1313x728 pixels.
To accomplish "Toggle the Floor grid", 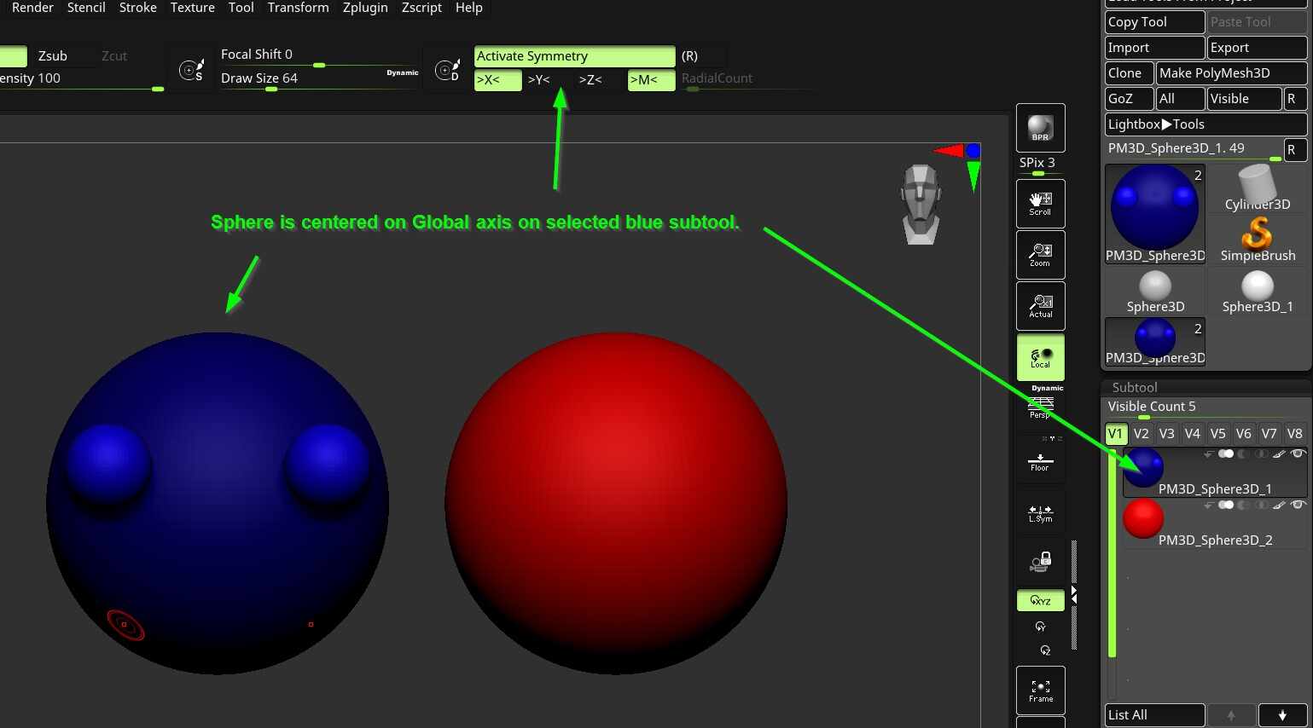I will [1040, 460].
